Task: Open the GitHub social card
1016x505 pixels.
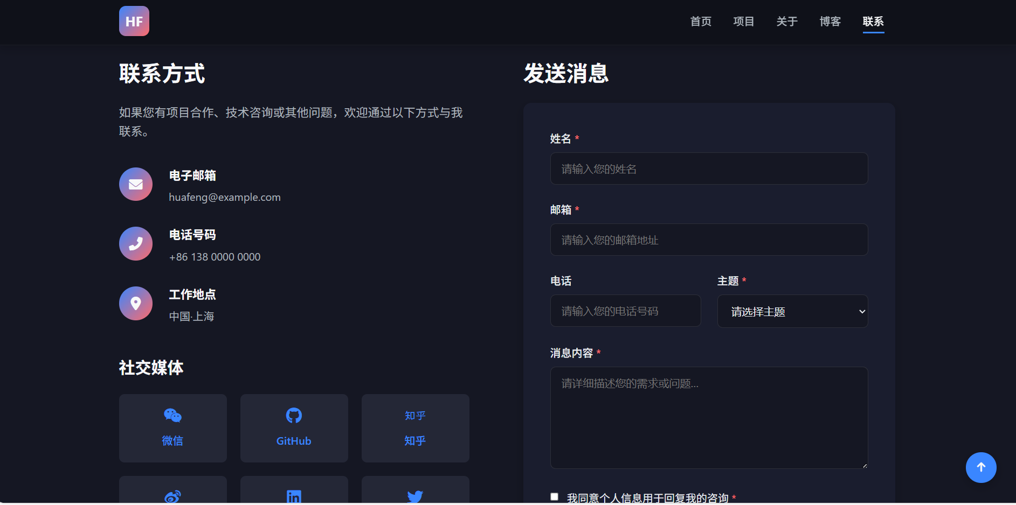Action: point(294,428)
